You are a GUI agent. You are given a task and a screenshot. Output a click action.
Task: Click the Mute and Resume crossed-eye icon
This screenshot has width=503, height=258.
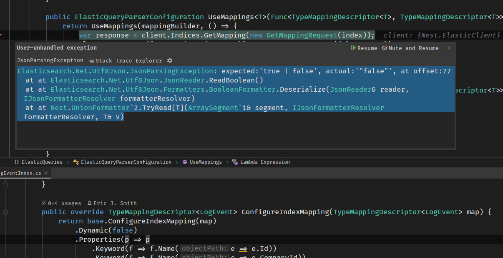pos(385,48)
